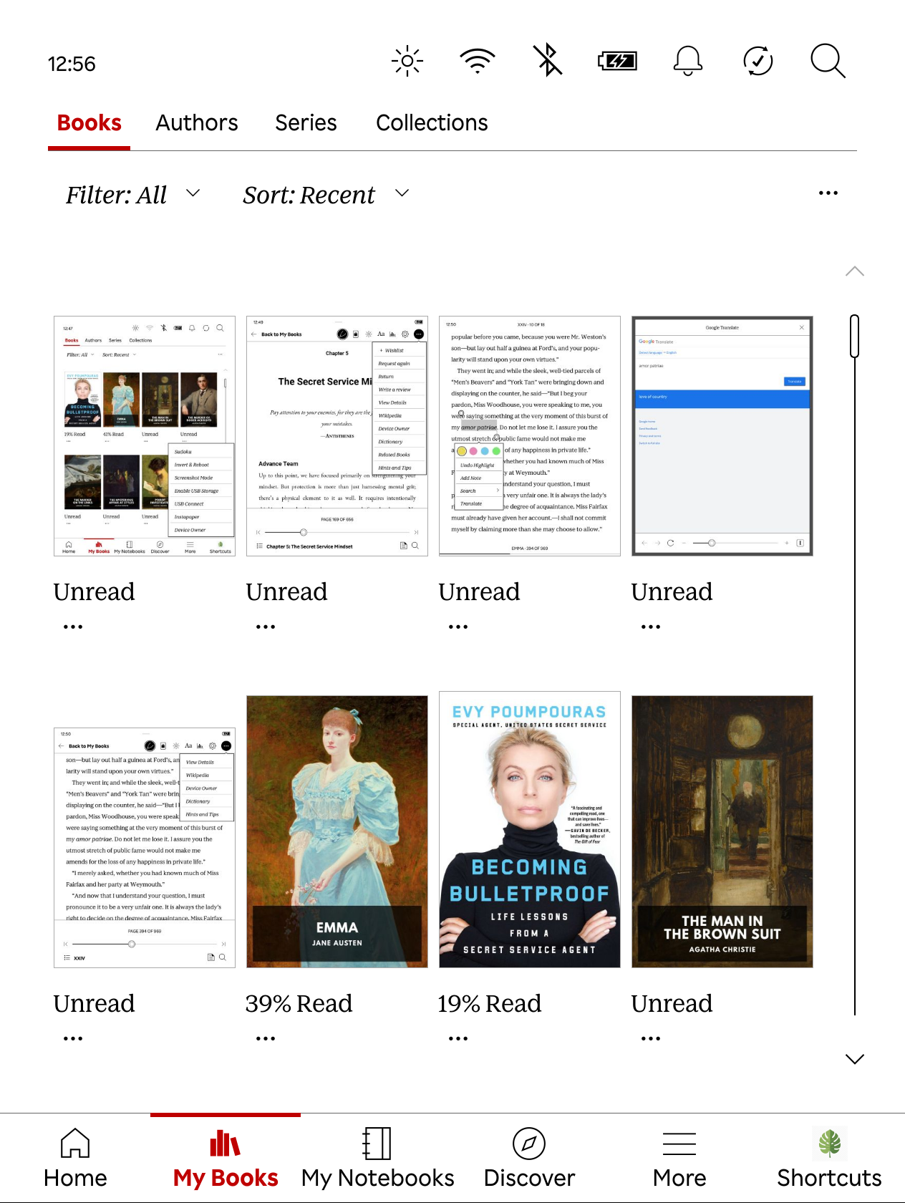Image resolution: width=905 pixels, height=1203 pixels.
Task: Open options dots under 19% Read book
Action: coord(458,1039)
